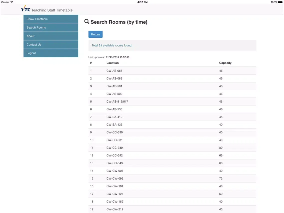Click the Total 31 available rooms message

[x=112, y=45]
